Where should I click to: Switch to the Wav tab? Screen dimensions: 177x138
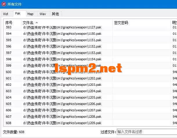coord(44,14)
